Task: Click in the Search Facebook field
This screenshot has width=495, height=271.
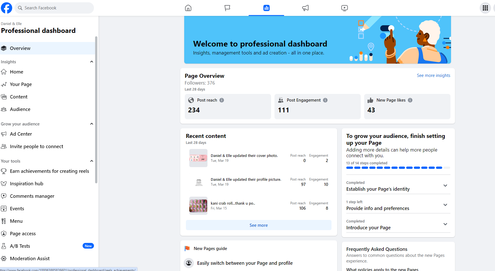Action: tap(54, 8)
